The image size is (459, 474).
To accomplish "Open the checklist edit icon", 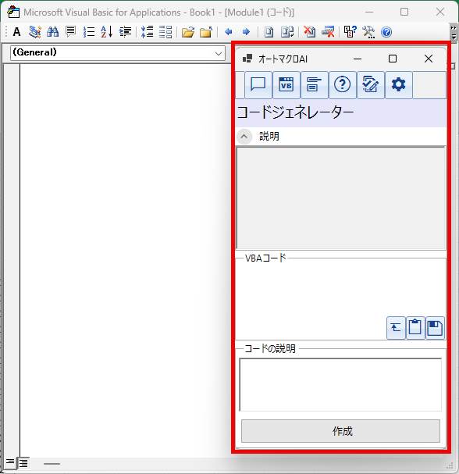I will pyautogui.click(x=371, y=85).
